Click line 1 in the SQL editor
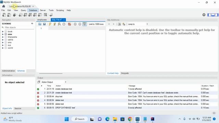The width and height of the screenshot is (219, 123). [x=77, y=28]
